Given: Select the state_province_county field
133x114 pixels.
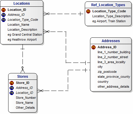Looking at the screenshot, I should pos(114,77).
